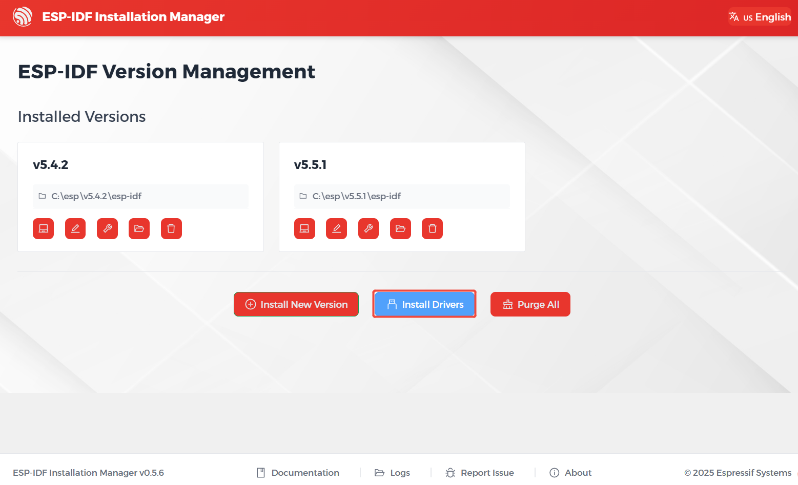Click the wrench fix icon for v5.5.1

(x=368, y=228)
